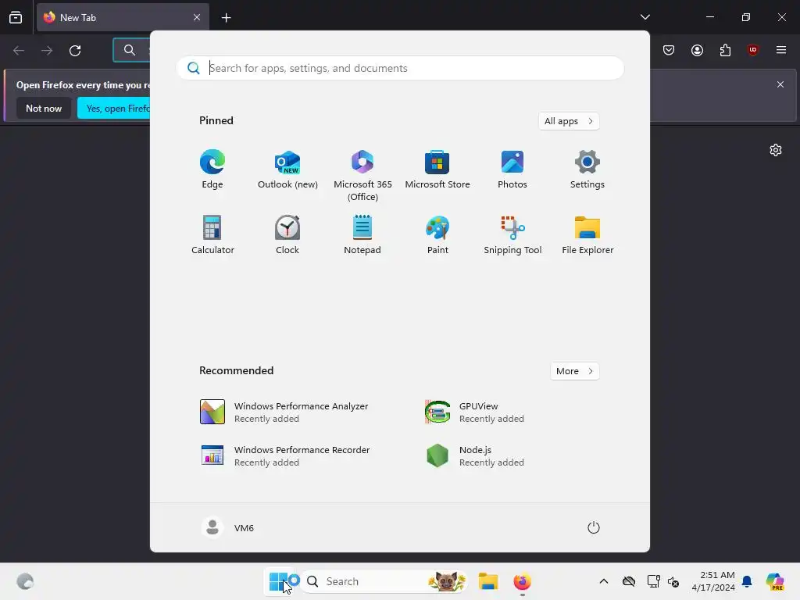Open Microsoft 365 (Office) app
Viewport: 800px width, 600px height.
362,176
